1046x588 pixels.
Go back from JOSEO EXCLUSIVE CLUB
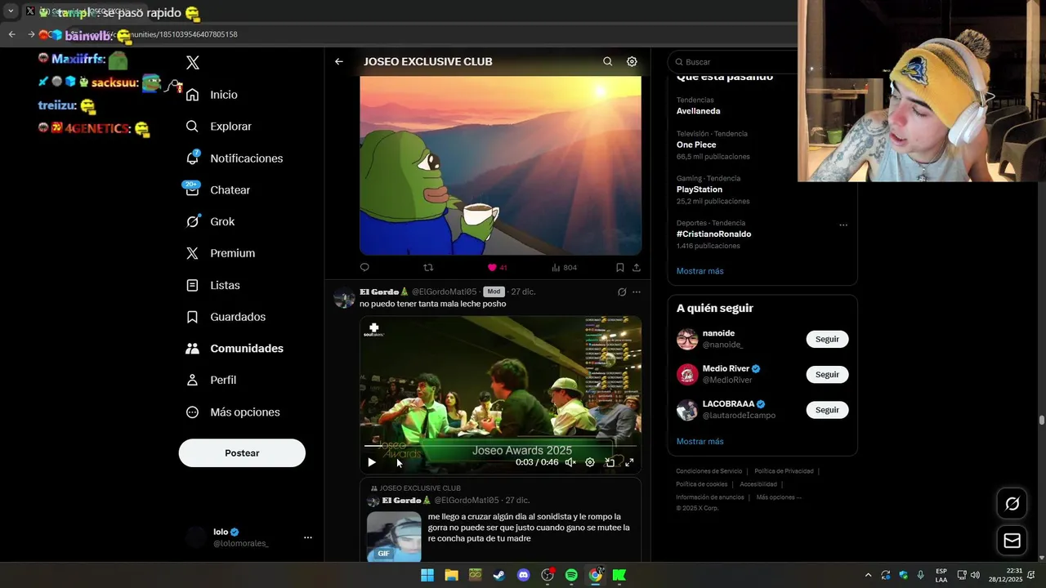(339, 61)
